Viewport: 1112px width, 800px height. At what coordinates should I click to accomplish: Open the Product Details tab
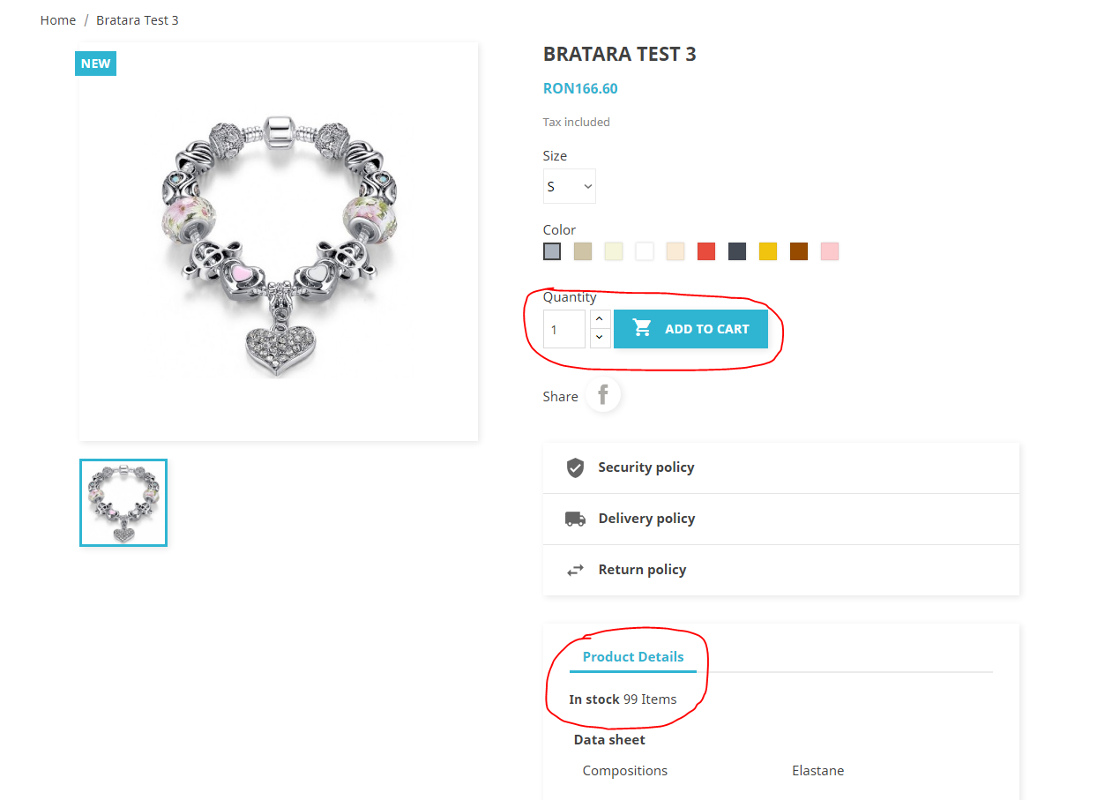633,656
